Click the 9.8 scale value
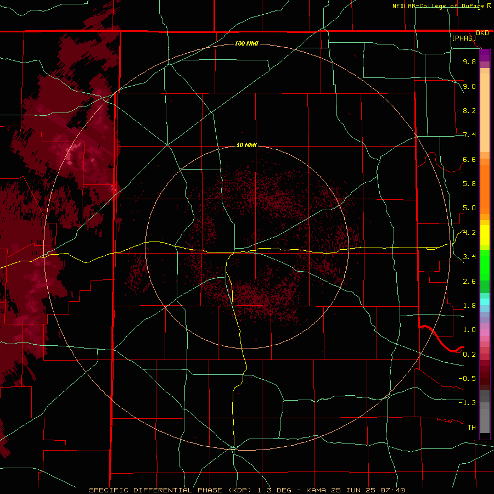494x494 pixels. pos(469,61)
